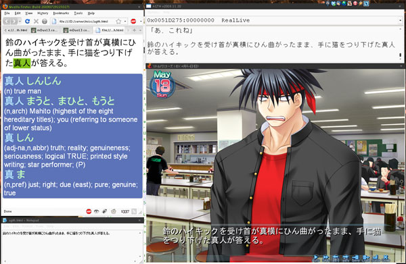
Task: Open Firefox View menu
Action: (x=28, y=14)
